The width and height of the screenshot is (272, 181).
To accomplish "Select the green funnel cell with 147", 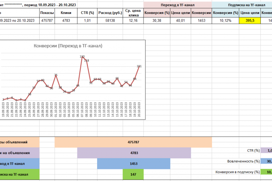I will [x=133, y=175].
